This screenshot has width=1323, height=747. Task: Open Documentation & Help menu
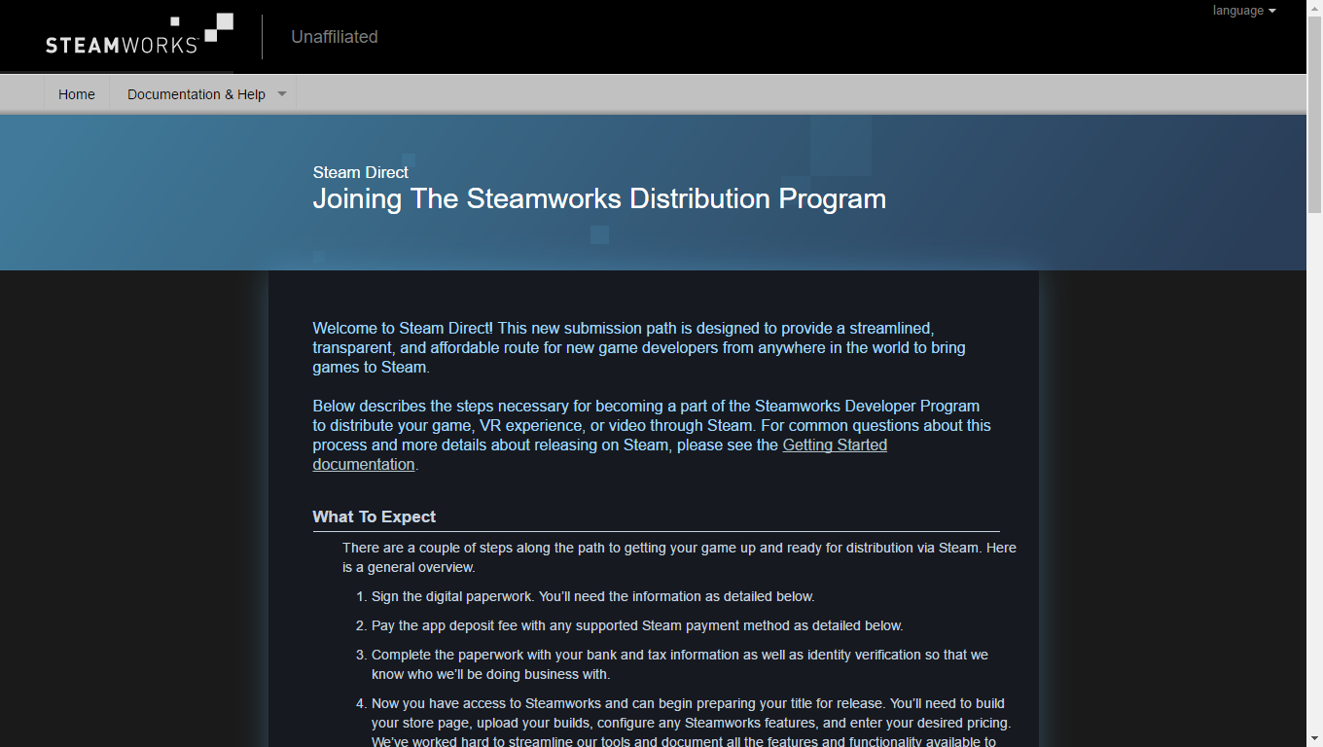(x=197, y=94)
